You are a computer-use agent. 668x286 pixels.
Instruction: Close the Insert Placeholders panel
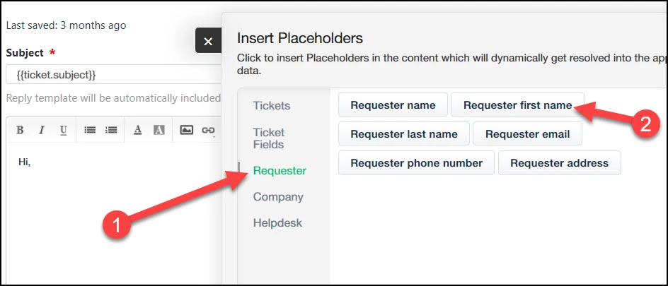[208, 41]
